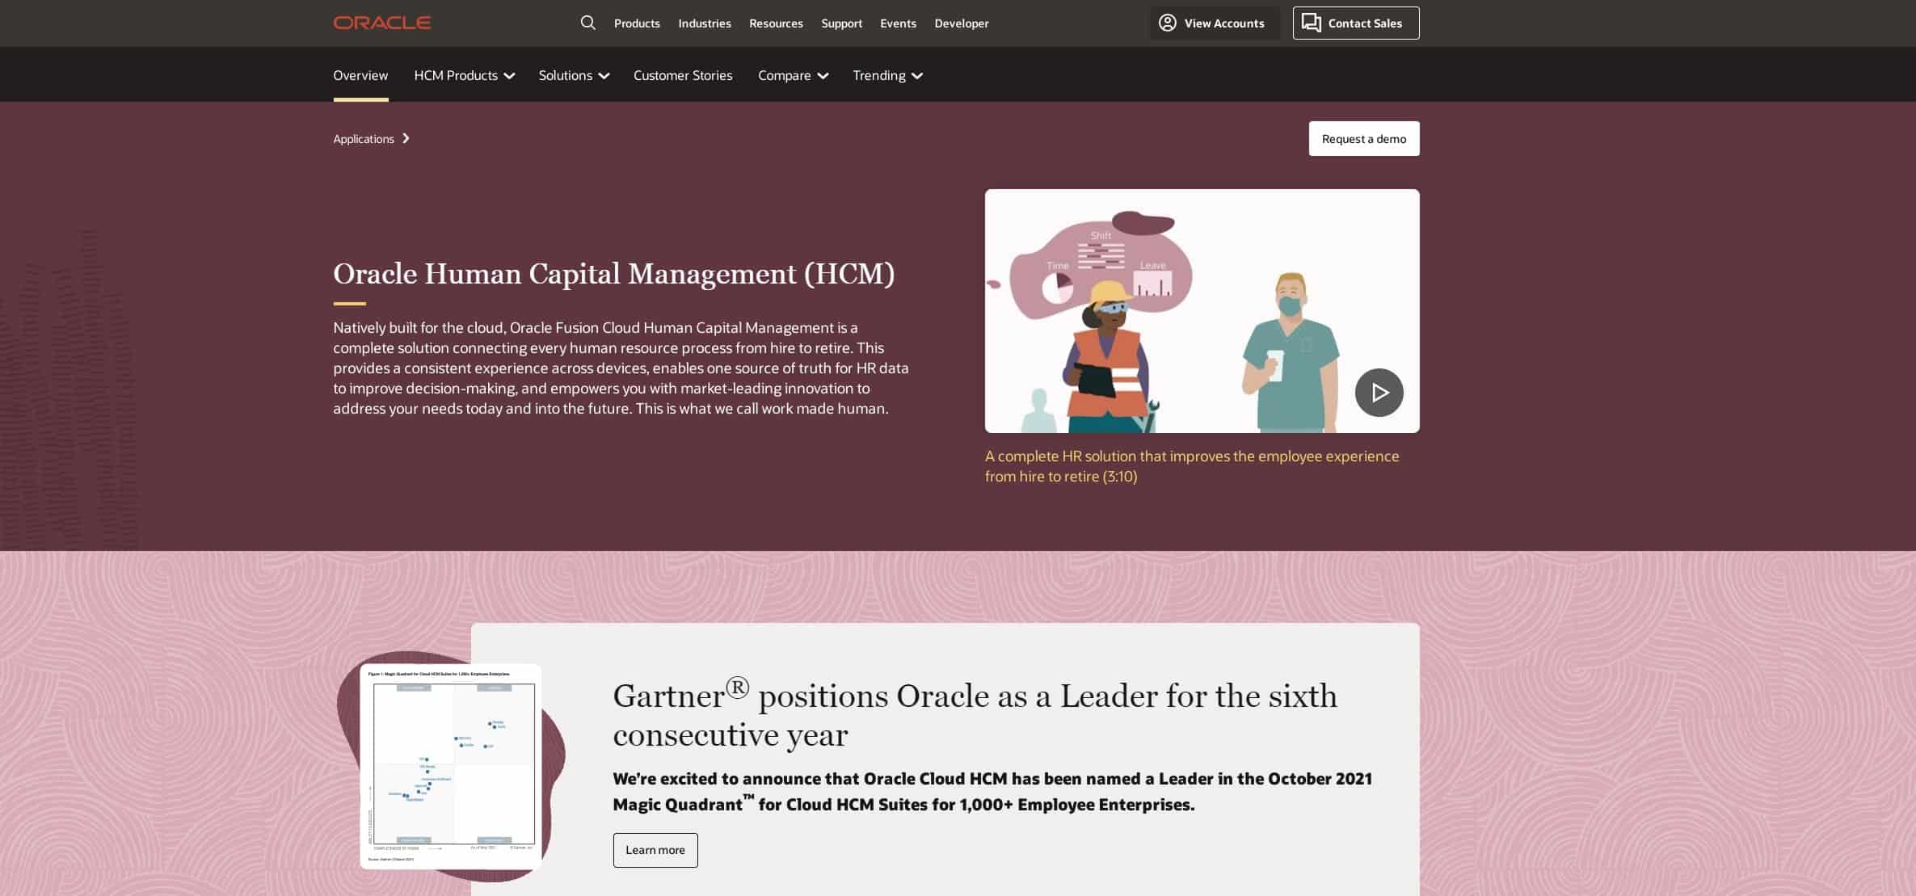1916x896 pixels.
Task: Open Events menu
Action: (x=898, y=23)
